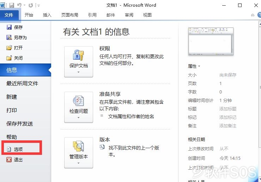The image size is (261, 182).
Task: Open 选项 (Options) in backstage menu
Action: [x=18, y=149]
